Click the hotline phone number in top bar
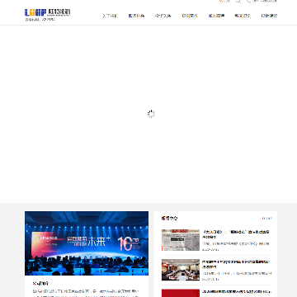Image resolution: width=297 pixels, height=297 pixels. click(x=265, y=1)
